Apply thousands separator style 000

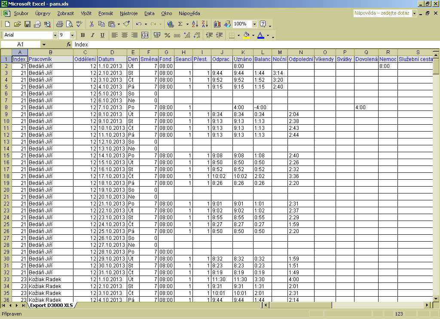tap(177, 35)
